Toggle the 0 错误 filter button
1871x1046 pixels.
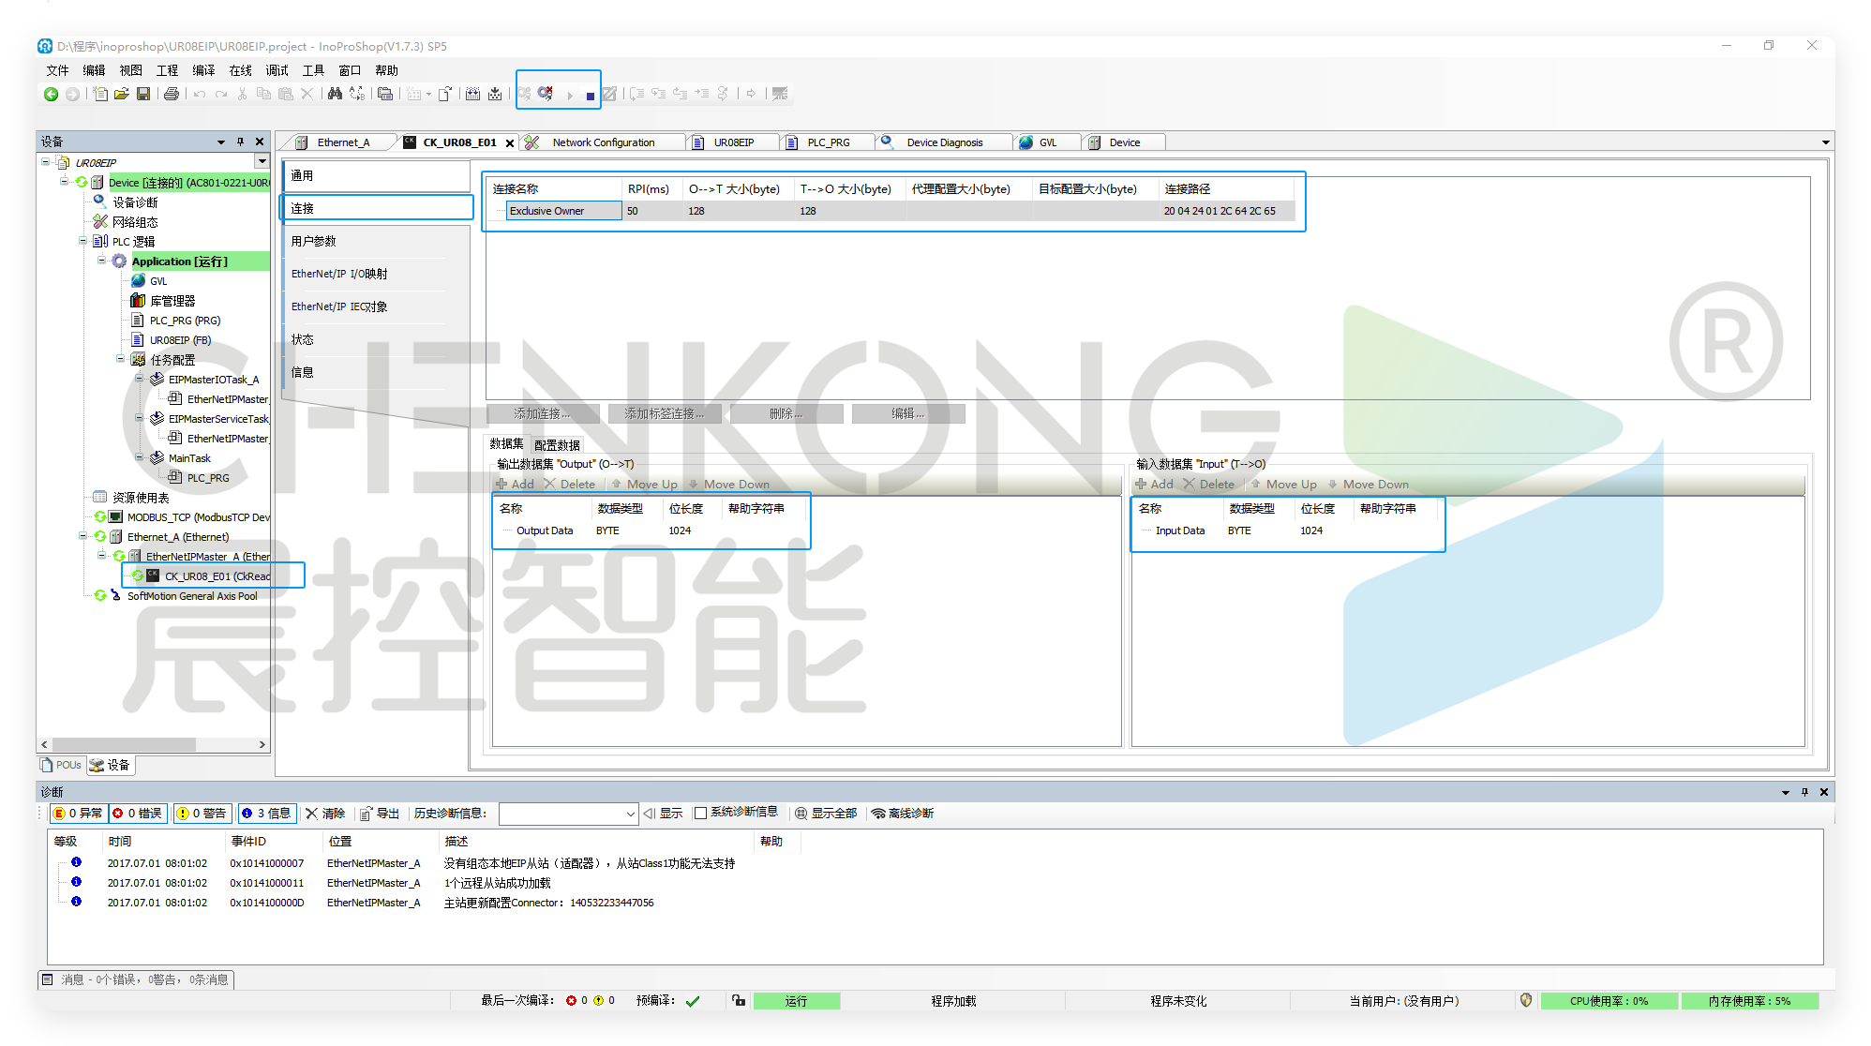(x=138, y=813)
